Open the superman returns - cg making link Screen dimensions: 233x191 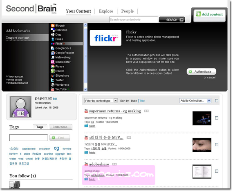click(x=115, y=111)
